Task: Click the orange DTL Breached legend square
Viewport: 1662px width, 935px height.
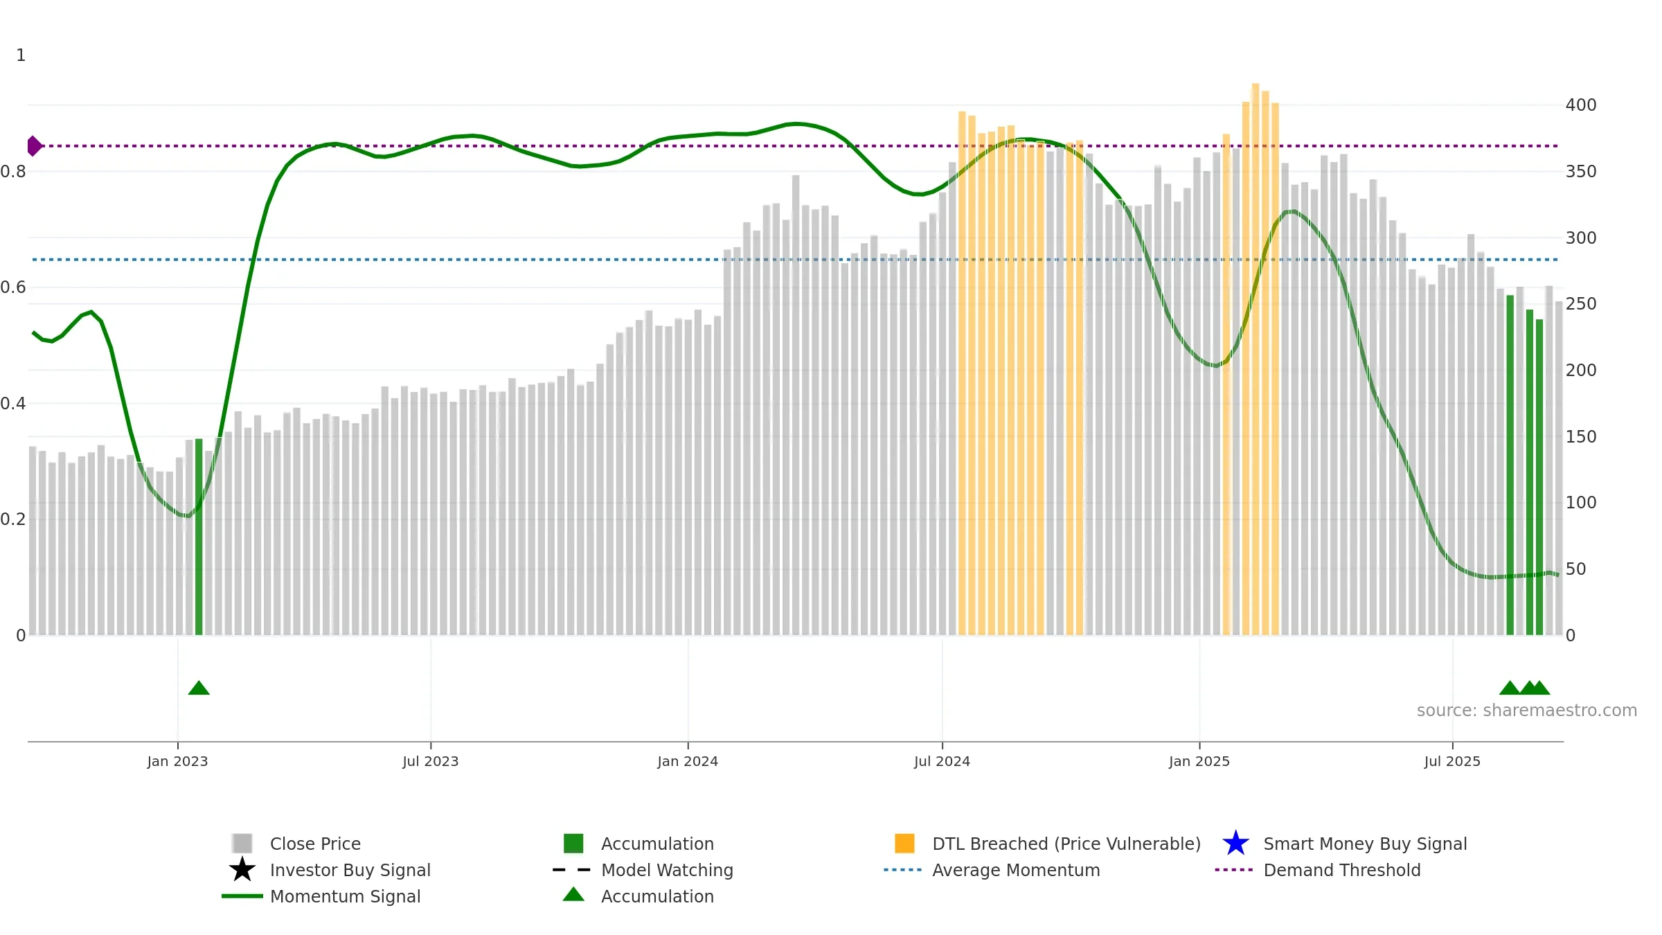Action: pyautogui.click(x=904, y=844)
